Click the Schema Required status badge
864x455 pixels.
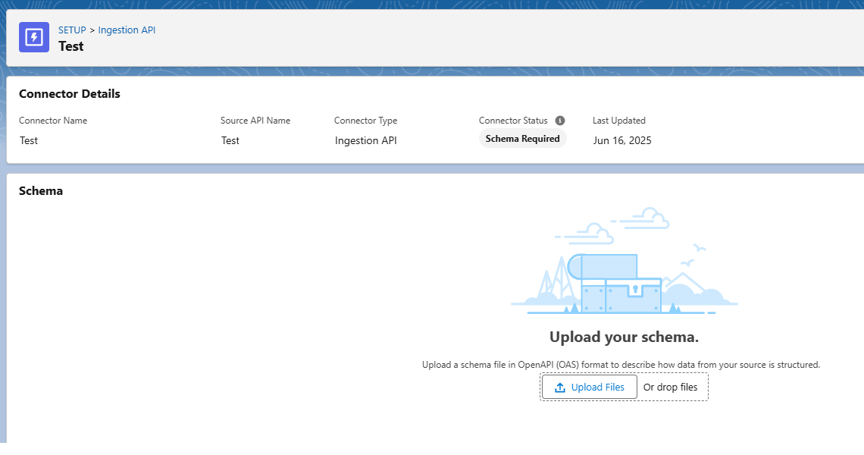coord(522,138)
